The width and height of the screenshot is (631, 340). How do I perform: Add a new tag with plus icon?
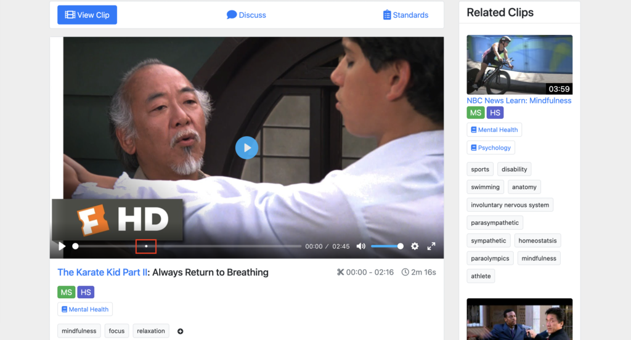[x=181, y=331]
